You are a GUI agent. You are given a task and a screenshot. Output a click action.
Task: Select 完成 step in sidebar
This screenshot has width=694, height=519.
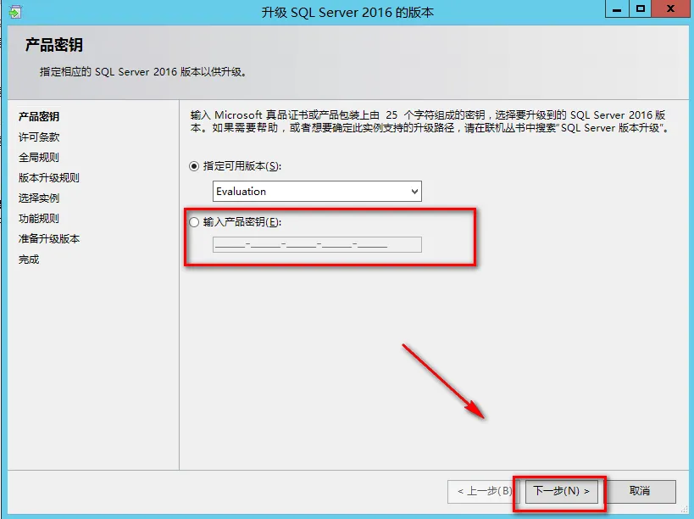coord(29,259)
